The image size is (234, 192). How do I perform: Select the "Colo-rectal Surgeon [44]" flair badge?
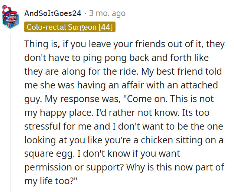tap(70, 27)
